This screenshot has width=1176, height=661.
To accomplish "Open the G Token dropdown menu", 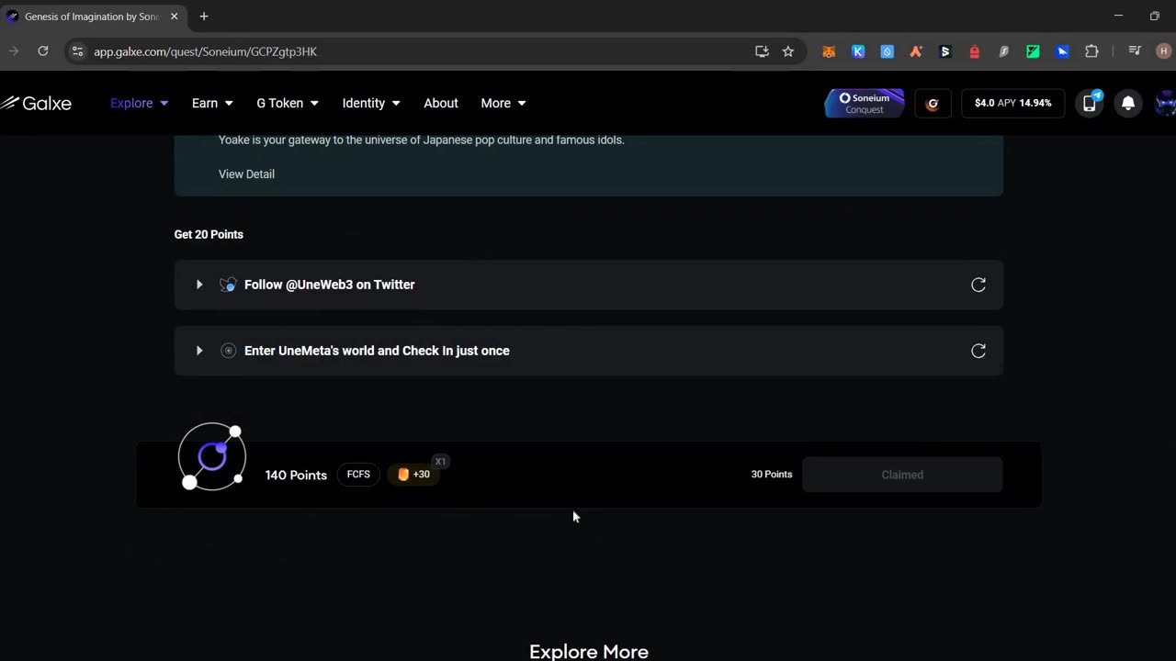I will pos(288,103).
